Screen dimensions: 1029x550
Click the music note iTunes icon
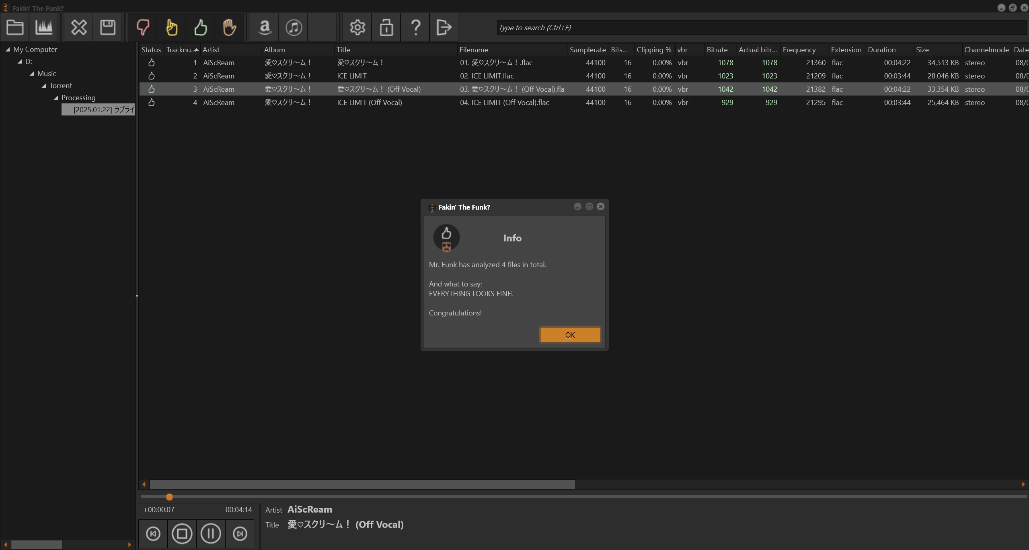(x=294, y=27)
